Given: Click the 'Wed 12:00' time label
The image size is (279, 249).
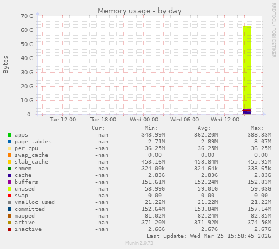Looking at the screenshot, I should (225, 120).
